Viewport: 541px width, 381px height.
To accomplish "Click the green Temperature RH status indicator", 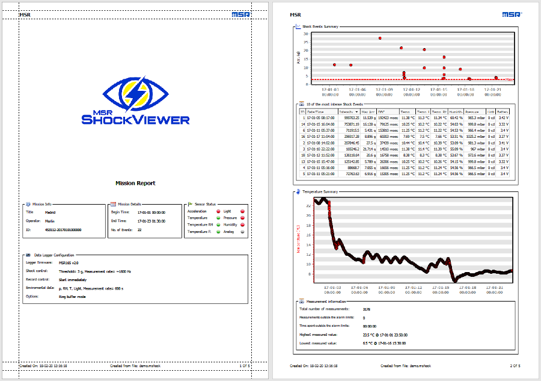I will (218, 225).
